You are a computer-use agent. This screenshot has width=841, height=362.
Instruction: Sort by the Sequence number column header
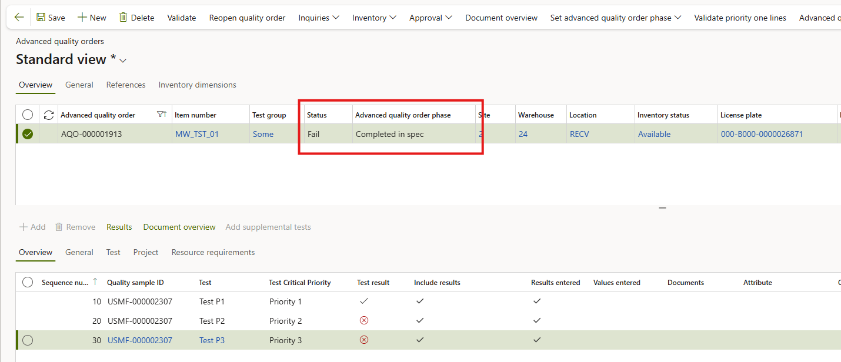point(65,283)
